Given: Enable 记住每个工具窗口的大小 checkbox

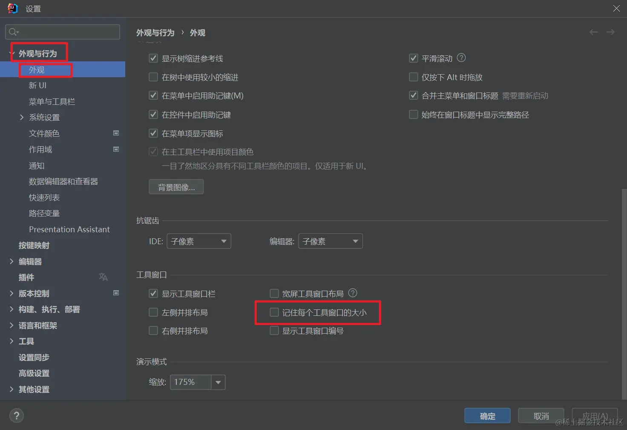Looking at the screenshot, I should point(274,312).
